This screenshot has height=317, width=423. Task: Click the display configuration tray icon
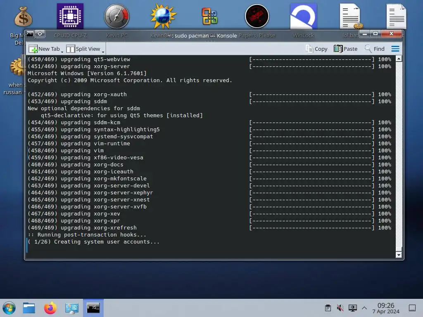[x=352, y=308]
